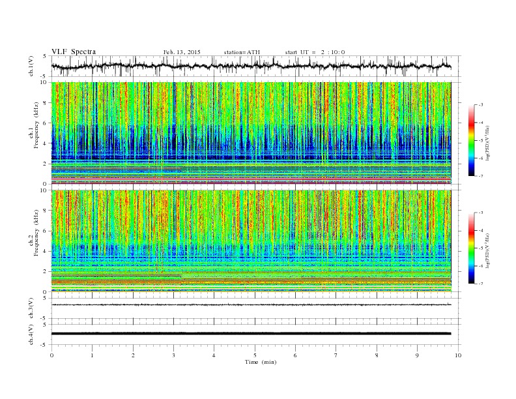Click the date label 'Feb. 13, 2015'
The height and width of the screenshot is (399, 516).
tap(182, 52)
